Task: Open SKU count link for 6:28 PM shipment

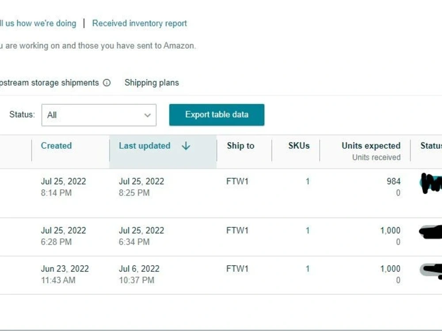Action: coord(308,230)
